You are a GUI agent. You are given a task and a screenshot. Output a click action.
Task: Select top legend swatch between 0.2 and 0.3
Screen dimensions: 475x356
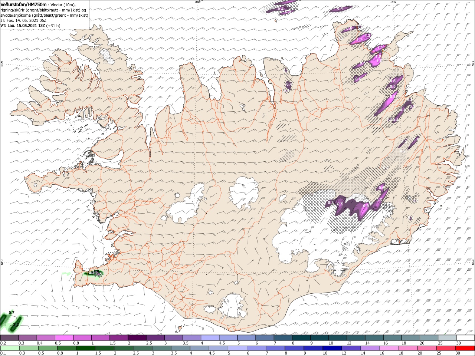pyautogui.click(x=9, y=338)
